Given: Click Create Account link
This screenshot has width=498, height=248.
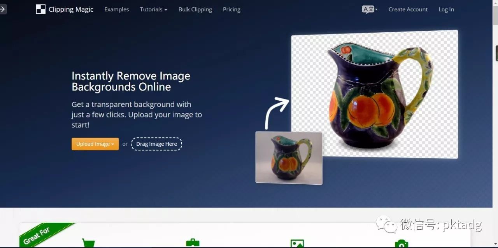Looking at the screenshot, I should click(x=408, y=9).
